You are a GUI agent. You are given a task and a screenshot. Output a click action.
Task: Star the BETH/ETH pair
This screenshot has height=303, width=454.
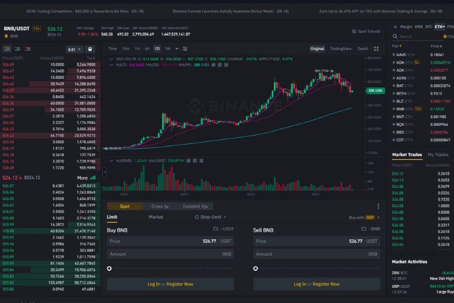pyautogui.click(x=393, y=93)
